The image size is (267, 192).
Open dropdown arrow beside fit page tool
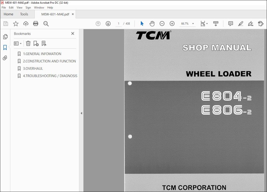tap(207, 24)
